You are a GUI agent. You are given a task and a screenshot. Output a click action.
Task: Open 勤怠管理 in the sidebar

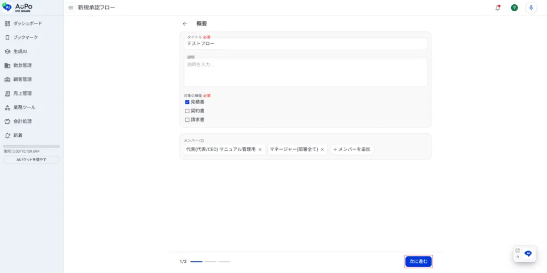(32, 65)
